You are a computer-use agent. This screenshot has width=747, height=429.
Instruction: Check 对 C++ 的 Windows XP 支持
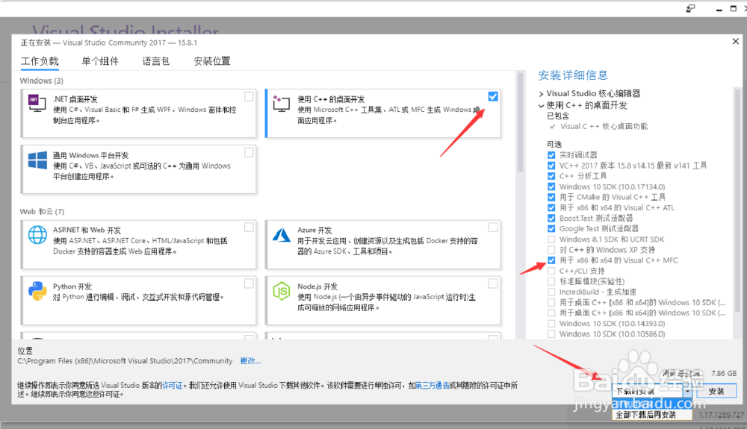[x=551, y=250]
